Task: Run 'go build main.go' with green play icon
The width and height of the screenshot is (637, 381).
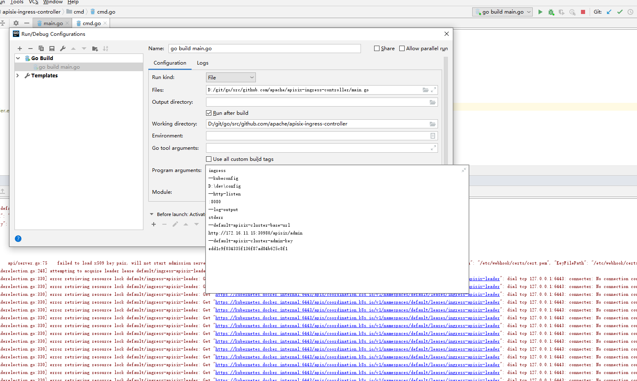Action: 540,12
